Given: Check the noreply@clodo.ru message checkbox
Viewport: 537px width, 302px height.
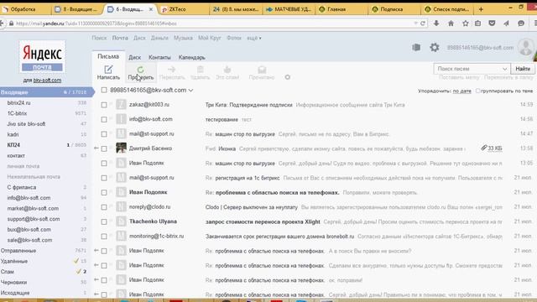Looking at the screenshot, I should click(x=104, y=207).
